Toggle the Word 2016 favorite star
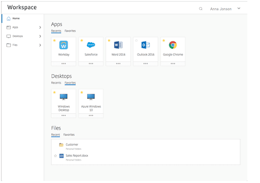This screenshot has height=183, width=260. click(x=109, y=40)
